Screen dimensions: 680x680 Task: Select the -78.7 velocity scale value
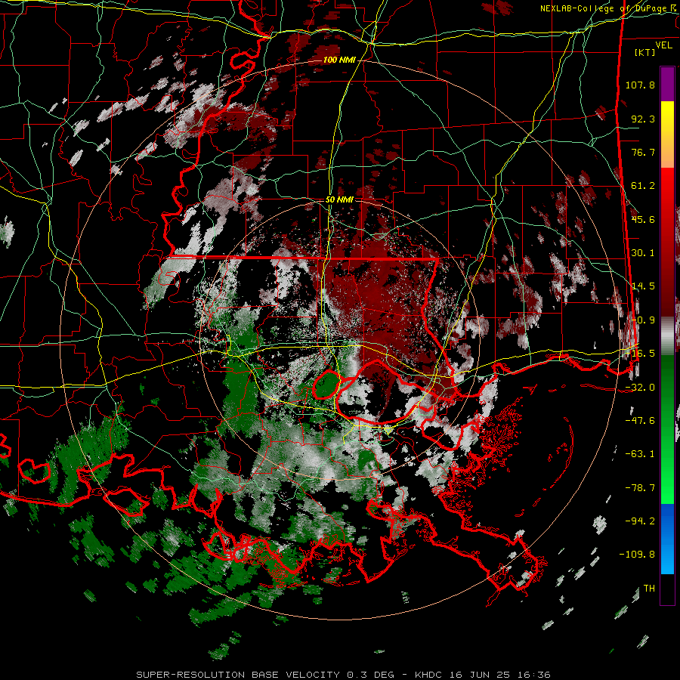pos(640,488)
